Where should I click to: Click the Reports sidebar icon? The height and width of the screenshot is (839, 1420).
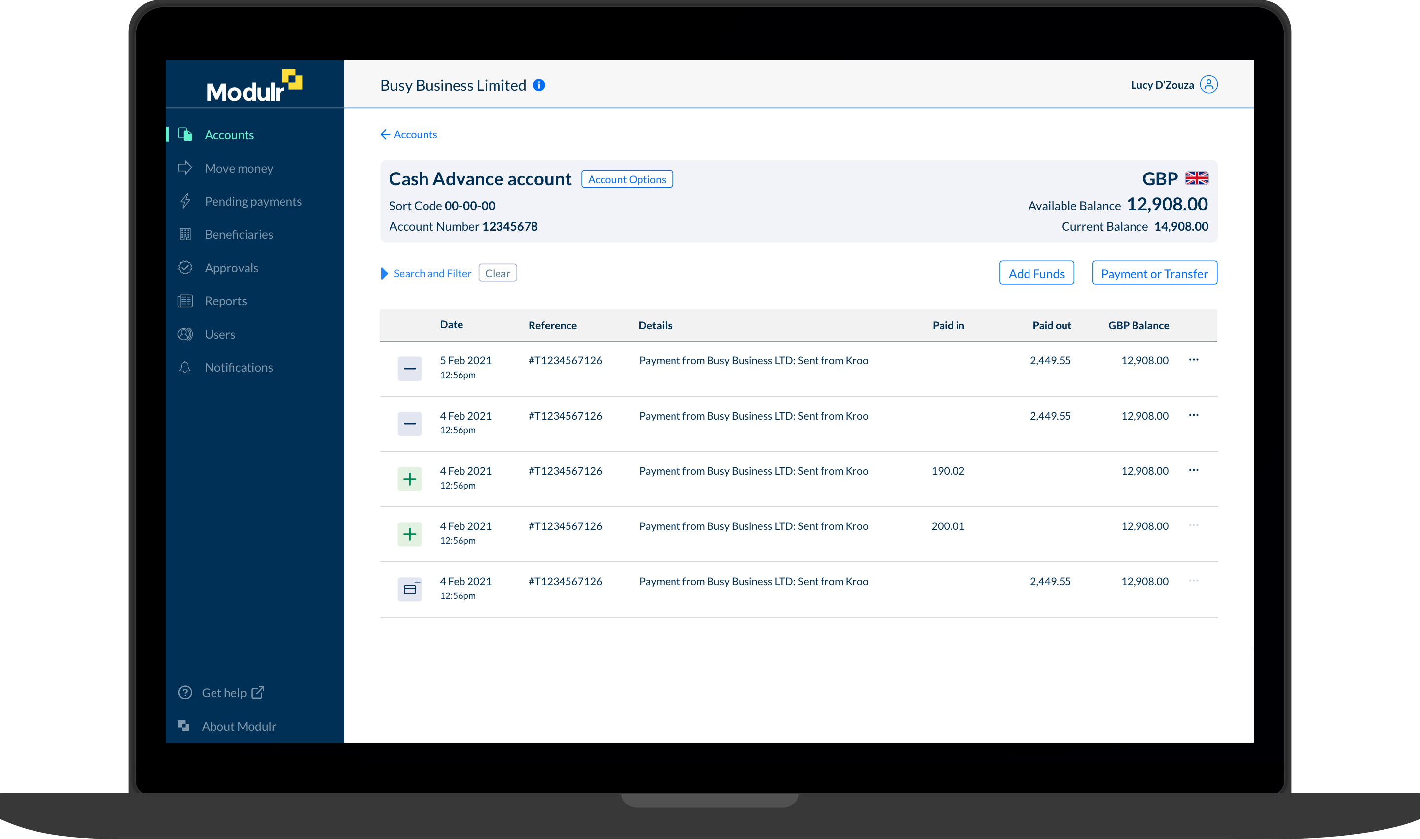[186, 300]
